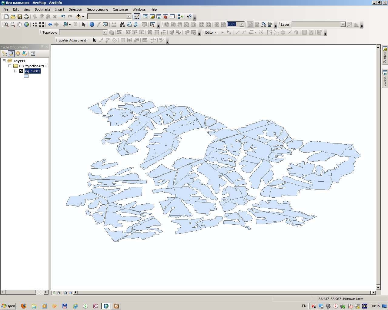This screenshot has width=388, height=310.
Task: Open the Python window icon
Action: 172,17
